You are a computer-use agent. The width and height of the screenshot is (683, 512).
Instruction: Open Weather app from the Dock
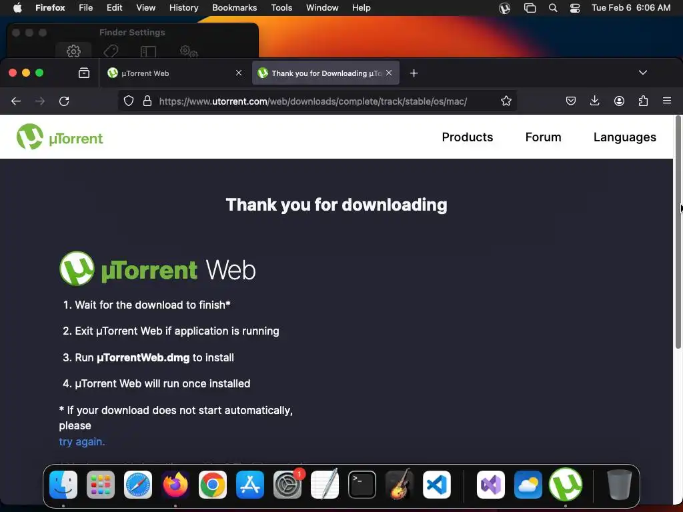[x=528, y=485]
